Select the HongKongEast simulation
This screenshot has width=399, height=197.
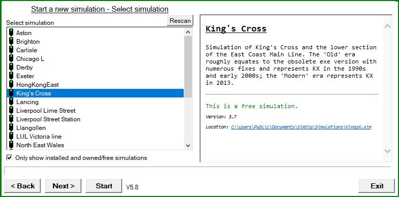click(x=96, y=84)
